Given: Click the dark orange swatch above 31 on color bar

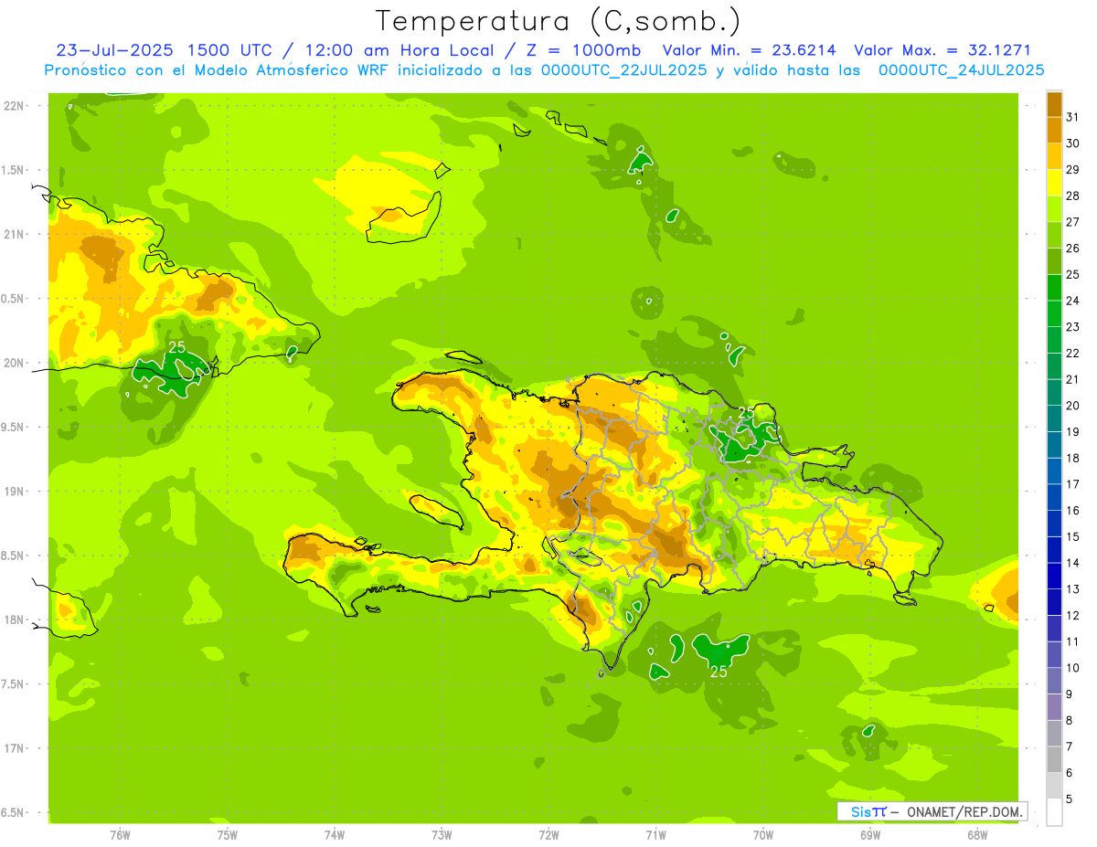Looking at the screenshot, I should (x=1054, y=104).
